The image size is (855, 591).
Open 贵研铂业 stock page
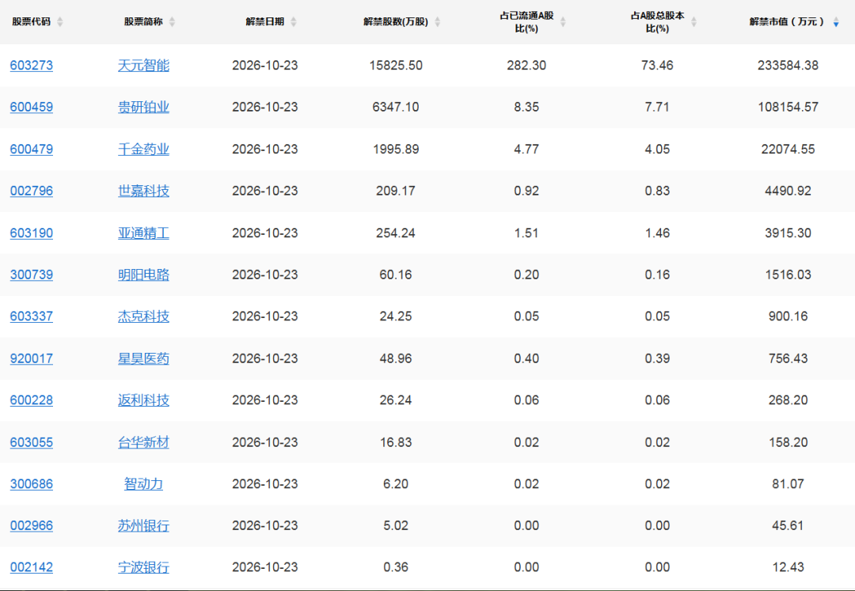point(143,108)
